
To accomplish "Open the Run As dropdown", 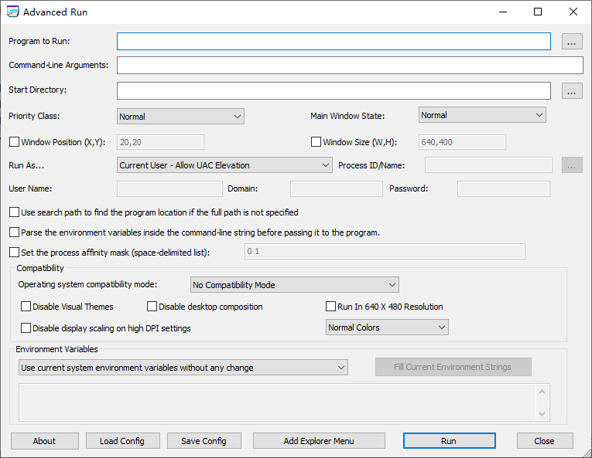I will point(224,165).
